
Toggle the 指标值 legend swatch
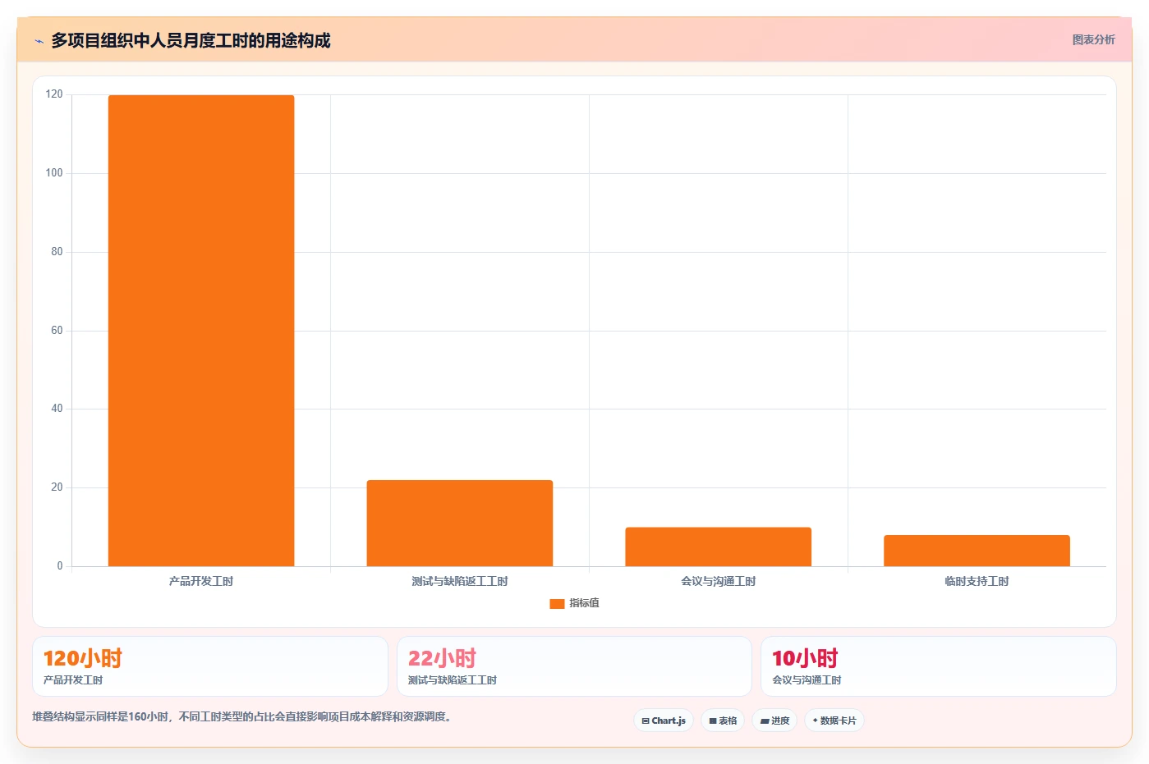pyautogui.click(x=557, y=603)
